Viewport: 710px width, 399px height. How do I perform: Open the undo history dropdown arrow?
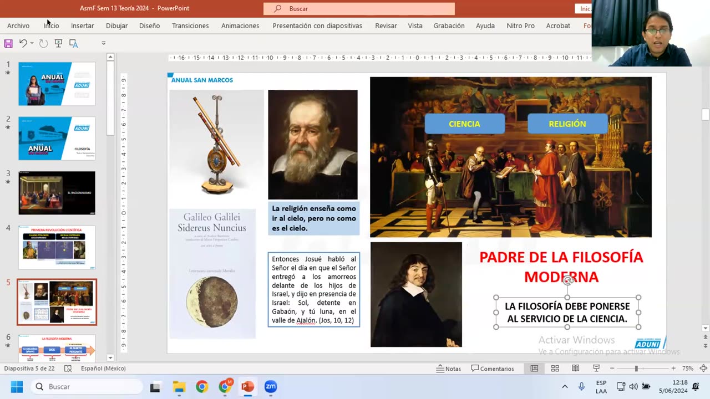(x=32, y=43)
